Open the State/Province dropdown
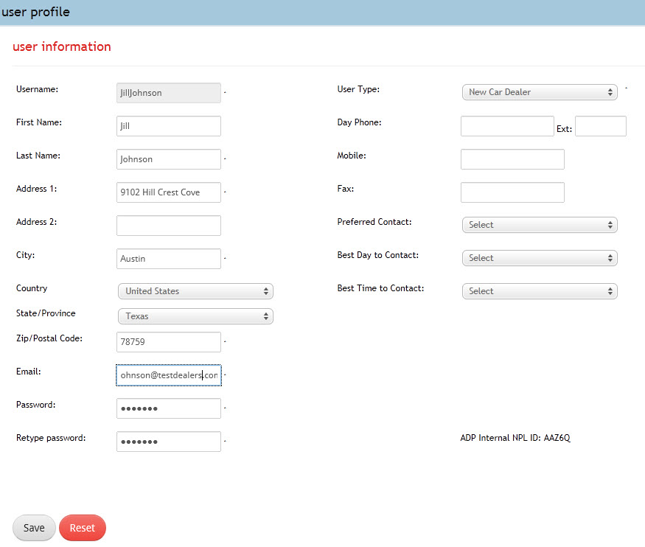645x547 pixels. [195, 316]
